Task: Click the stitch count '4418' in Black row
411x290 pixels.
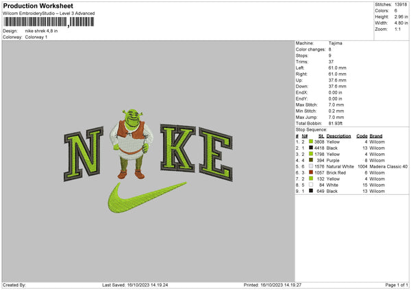Action: (319, 148)
